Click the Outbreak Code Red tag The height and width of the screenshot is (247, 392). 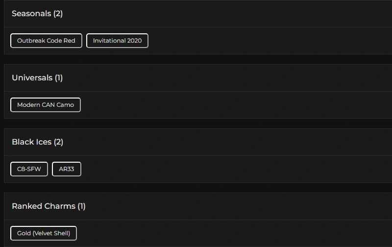coord(46,41)
